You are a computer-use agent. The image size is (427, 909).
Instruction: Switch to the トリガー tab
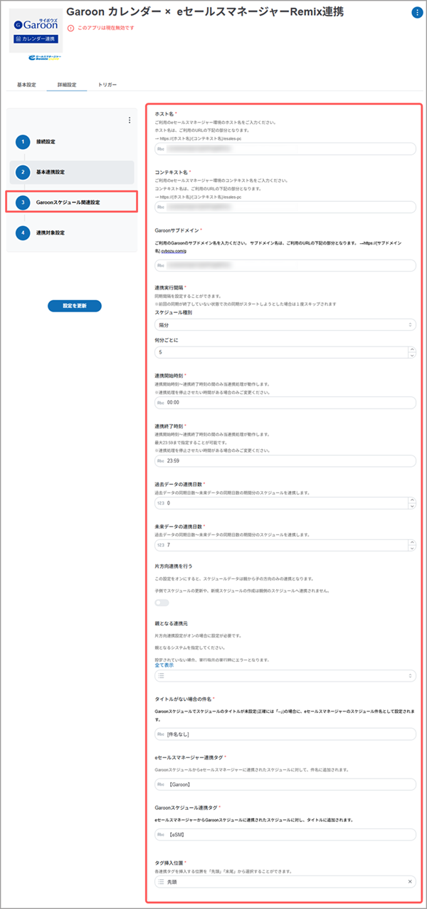107,85
